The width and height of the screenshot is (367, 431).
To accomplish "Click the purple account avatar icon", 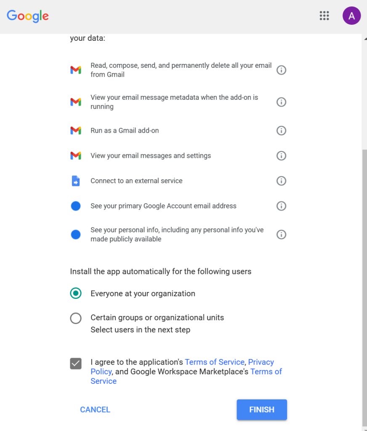I will (x=351, y=16).
